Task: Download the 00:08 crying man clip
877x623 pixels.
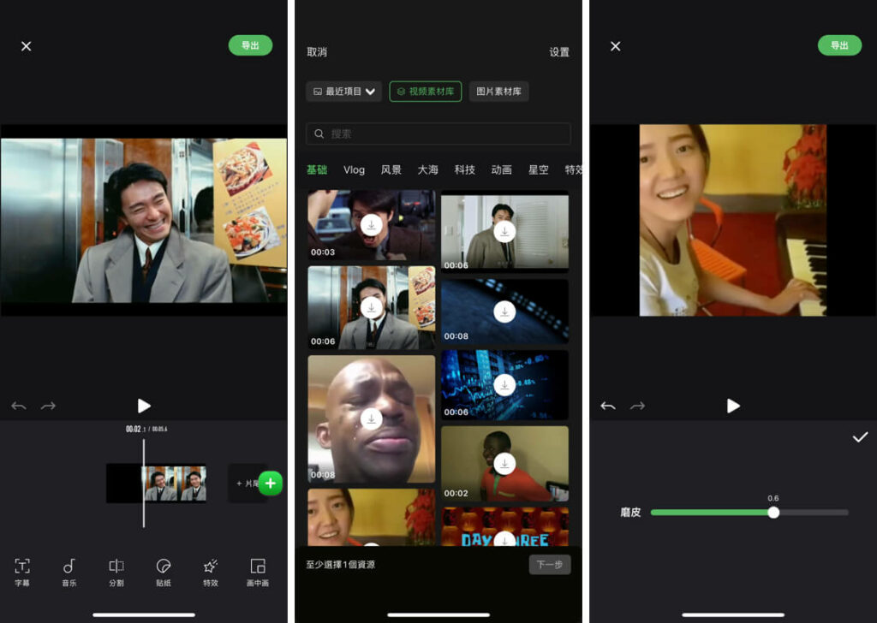Action: click(372, 418)
